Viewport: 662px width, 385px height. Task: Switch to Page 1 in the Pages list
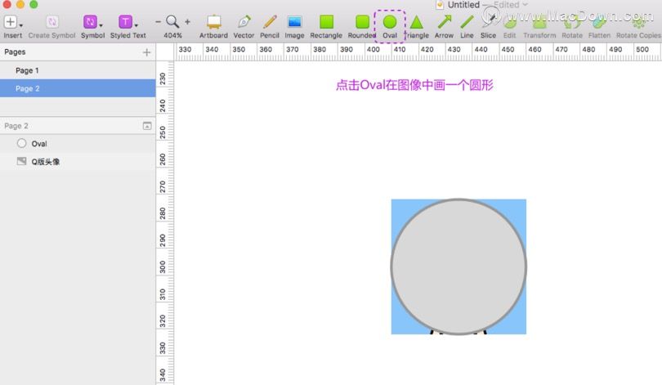point(78,70)
